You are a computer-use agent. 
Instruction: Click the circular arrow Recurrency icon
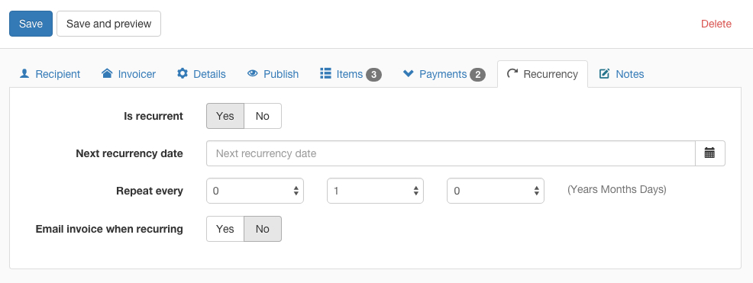click(512, 74)
